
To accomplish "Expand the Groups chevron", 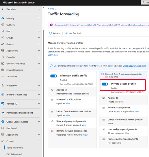I will (x=39, y=38).
